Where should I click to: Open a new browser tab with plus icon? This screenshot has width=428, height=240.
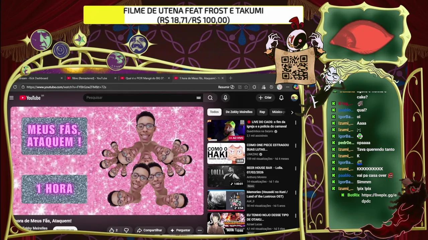click(230, 78)
